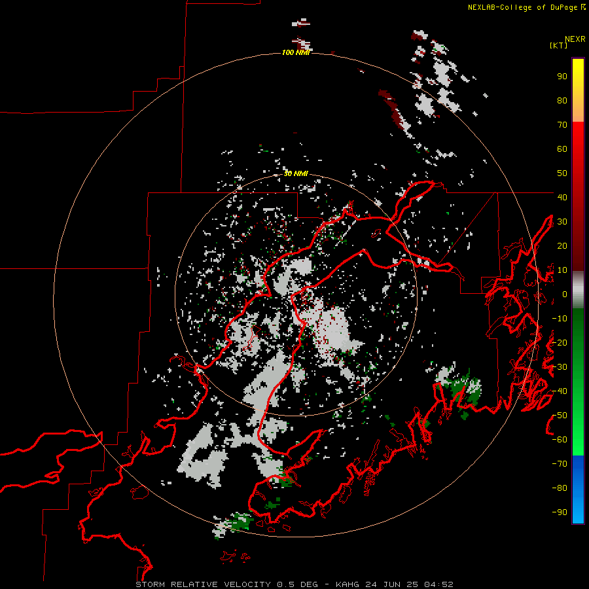Click the -50 scale label
This screenshot has width=589, height=589.
tap(560, 416)
